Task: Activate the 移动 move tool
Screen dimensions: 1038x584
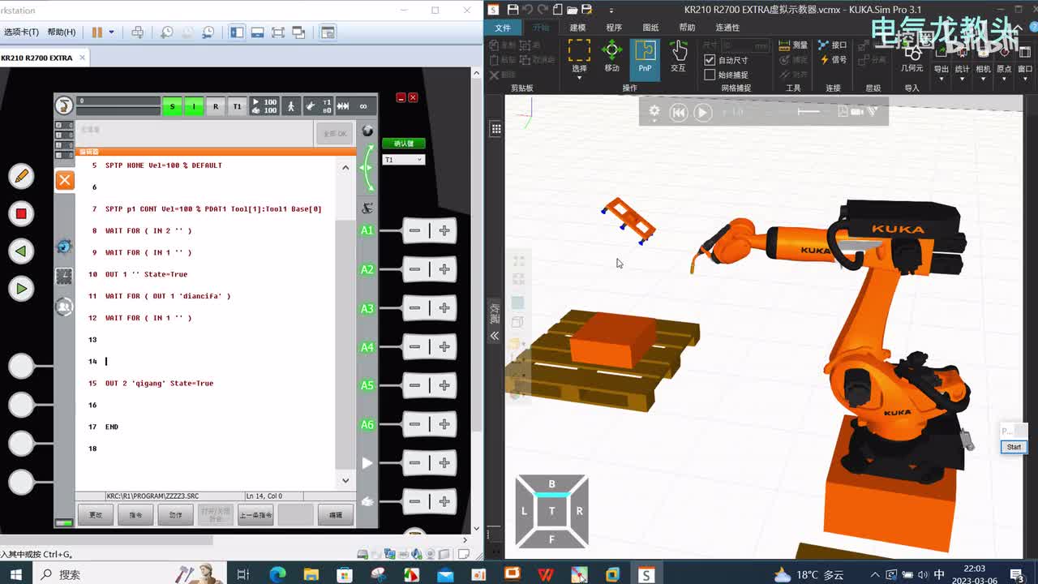Action: 612,57
